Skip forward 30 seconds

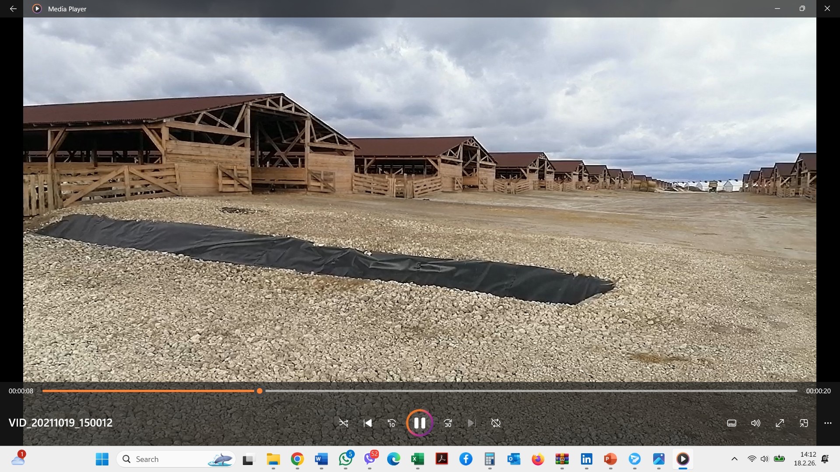(x=448, y=423)
